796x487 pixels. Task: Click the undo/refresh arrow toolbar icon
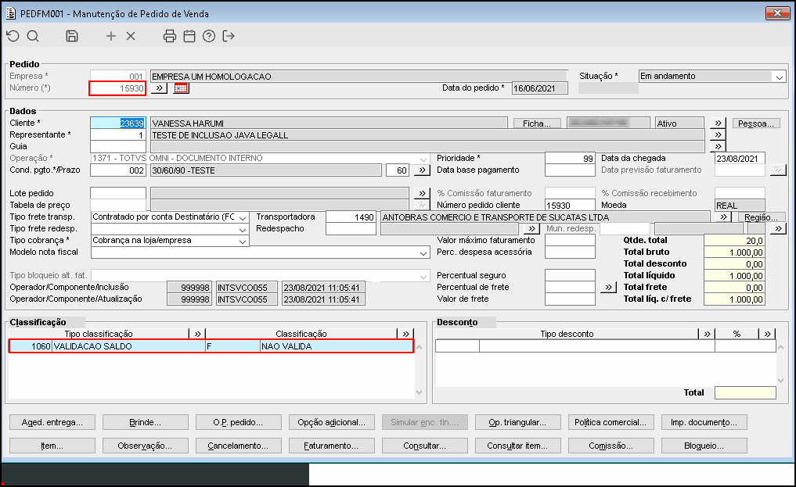click(13, 36)
